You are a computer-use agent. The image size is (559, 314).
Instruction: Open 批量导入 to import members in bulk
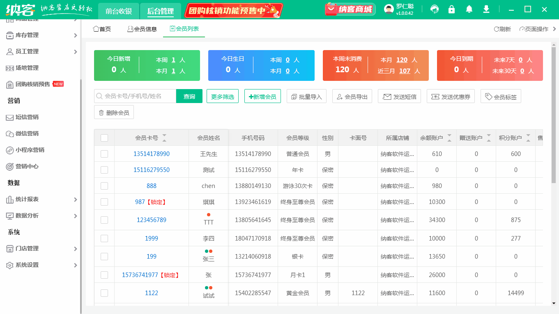[306, 96]
